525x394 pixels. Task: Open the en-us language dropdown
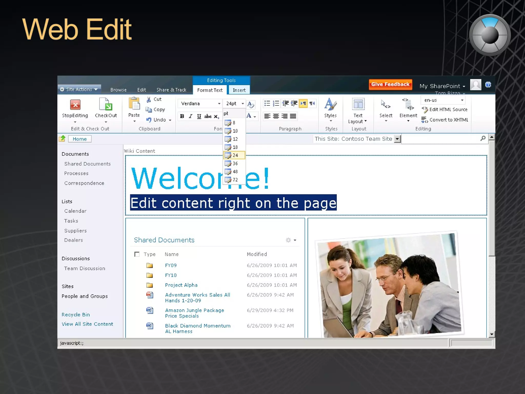point(462,100)
